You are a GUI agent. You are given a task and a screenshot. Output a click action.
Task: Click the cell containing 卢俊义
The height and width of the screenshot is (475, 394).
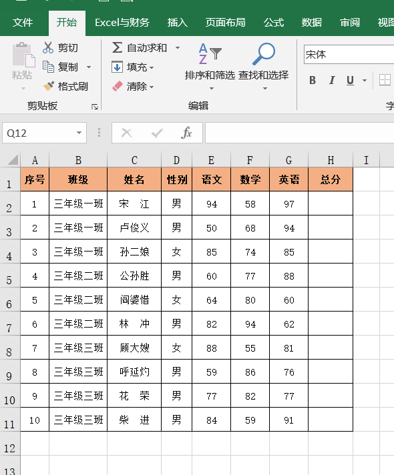click(134, 227)
